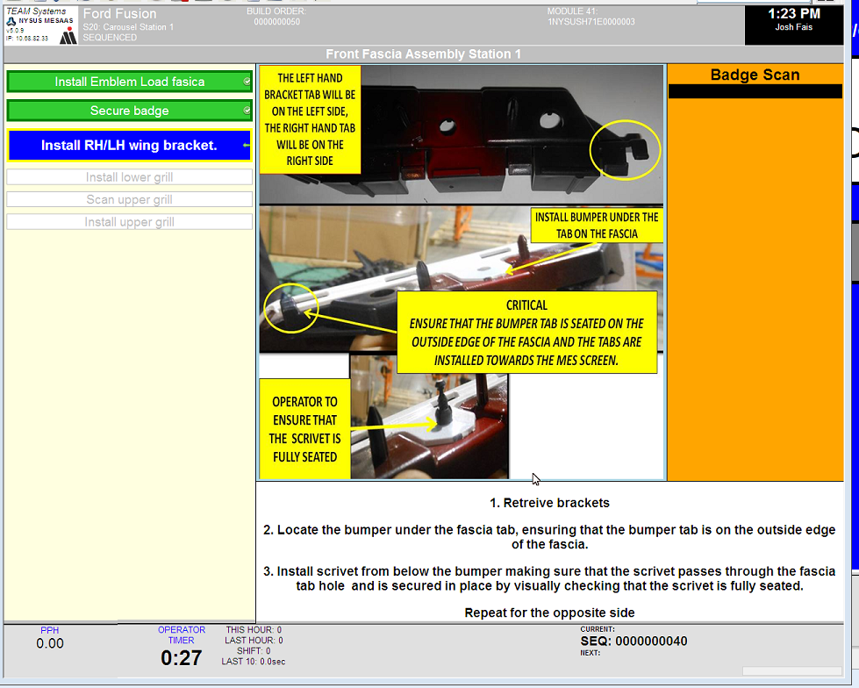Choose the Install upper grill step
This screenshot has width=859, height=688.
click(x=129, y=222)
